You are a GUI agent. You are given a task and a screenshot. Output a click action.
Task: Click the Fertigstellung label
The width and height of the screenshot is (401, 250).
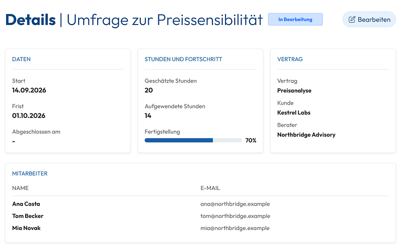[162, 132]
